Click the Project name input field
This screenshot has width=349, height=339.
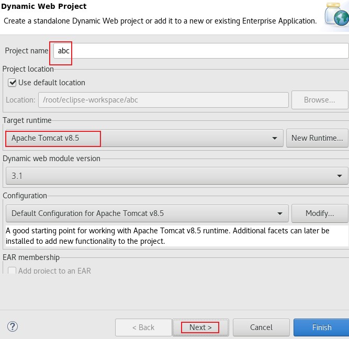click(201, 51)
